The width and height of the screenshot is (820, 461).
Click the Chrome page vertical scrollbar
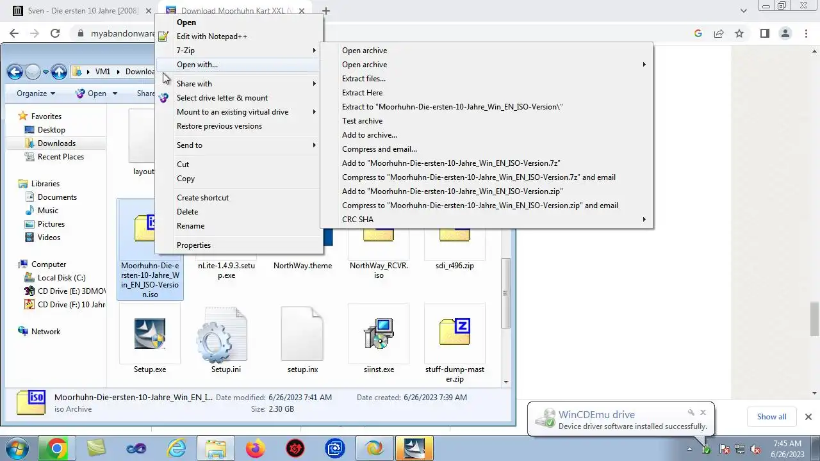point(815,318)
